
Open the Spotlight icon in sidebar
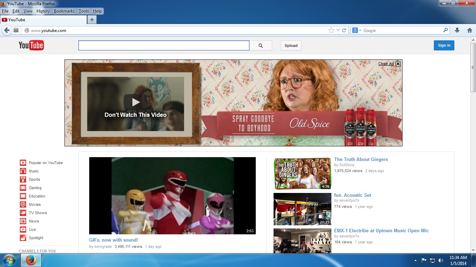[23, 238]
